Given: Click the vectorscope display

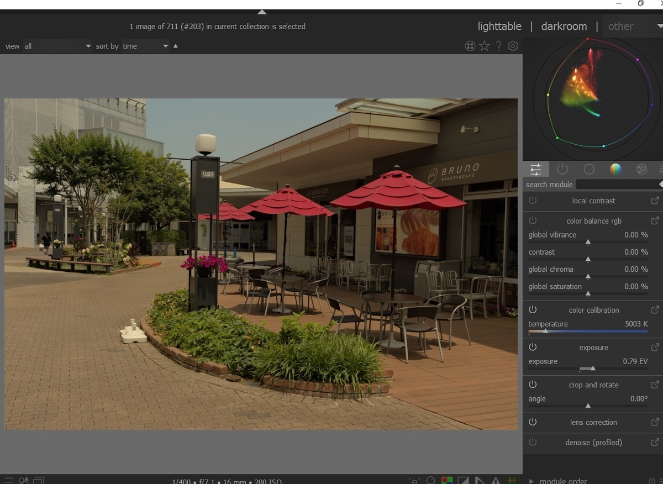Looking at the screenshot, I should (593, 99).
